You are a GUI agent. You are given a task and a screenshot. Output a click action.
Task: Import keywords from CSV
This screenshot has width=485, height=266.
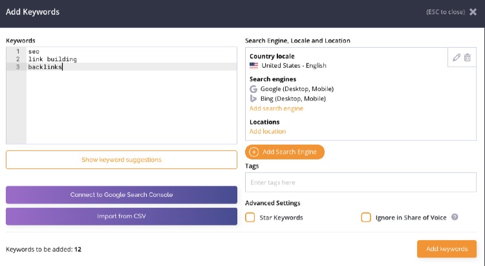[x=122, y=216]
